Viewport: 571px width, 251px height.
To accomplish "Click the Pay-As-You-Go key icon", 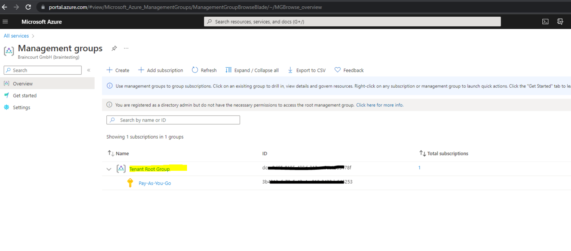I will (x=130, y=183).
